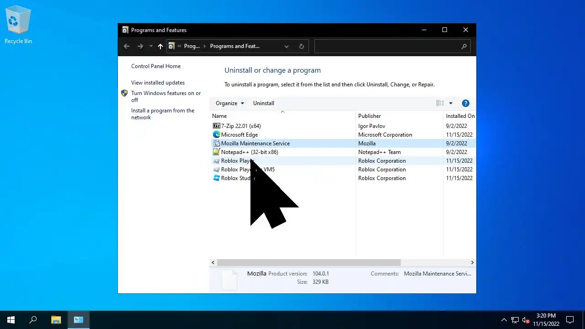
Task: Click the Uninstall toolbar button
Action: [x=264, y=103]
